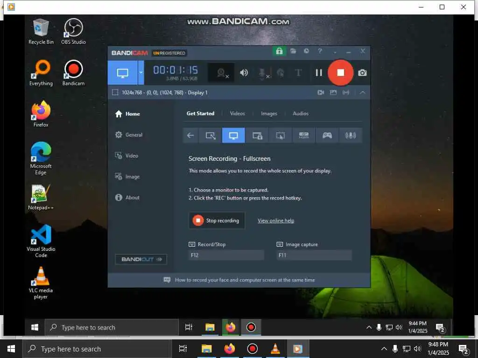
Task: Pause the Bandicam recording
Action: [319, 72]
